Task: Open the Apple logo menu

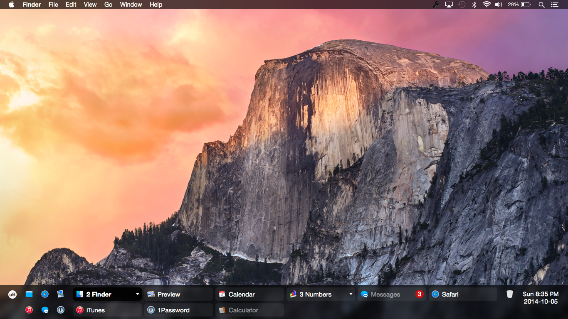Action: tap(11, 5)
